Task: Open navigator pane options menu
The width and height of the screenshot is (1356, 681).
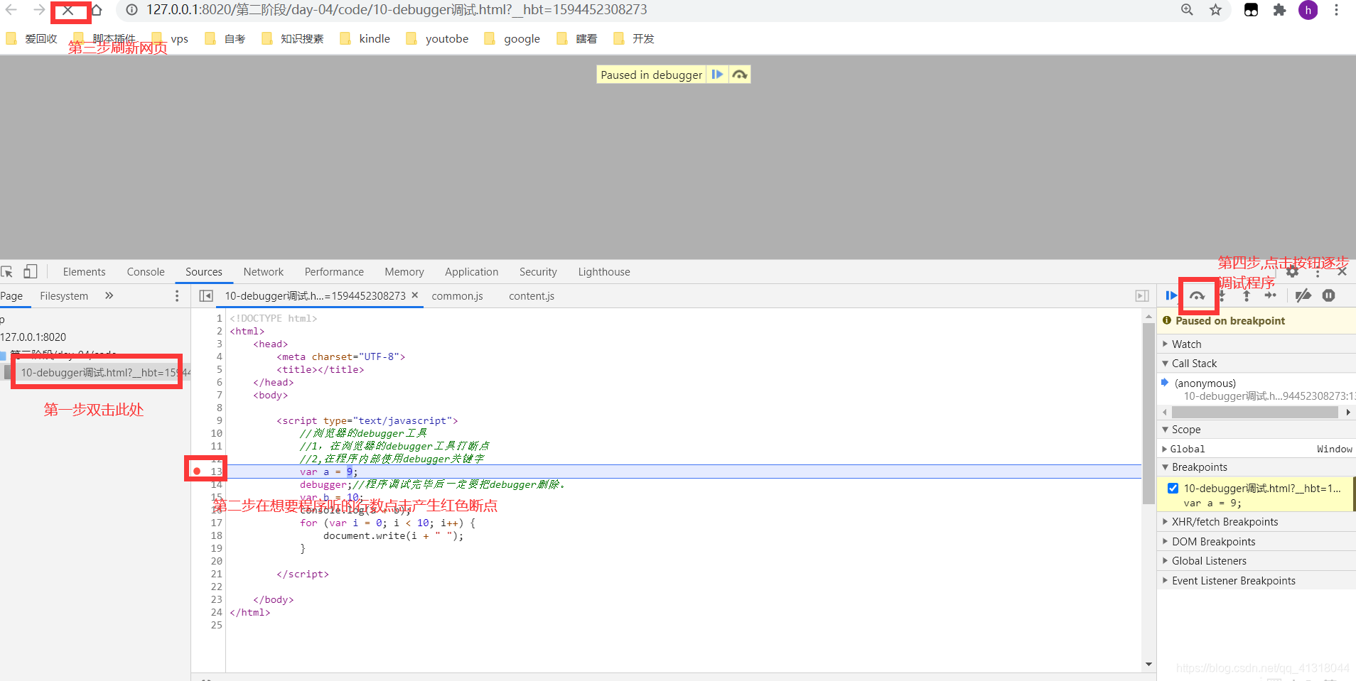Action: coord(177,296)
